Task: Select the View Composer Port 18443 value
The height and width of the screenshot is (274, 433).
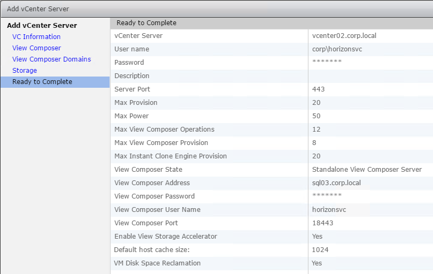Action: [322, 223]
